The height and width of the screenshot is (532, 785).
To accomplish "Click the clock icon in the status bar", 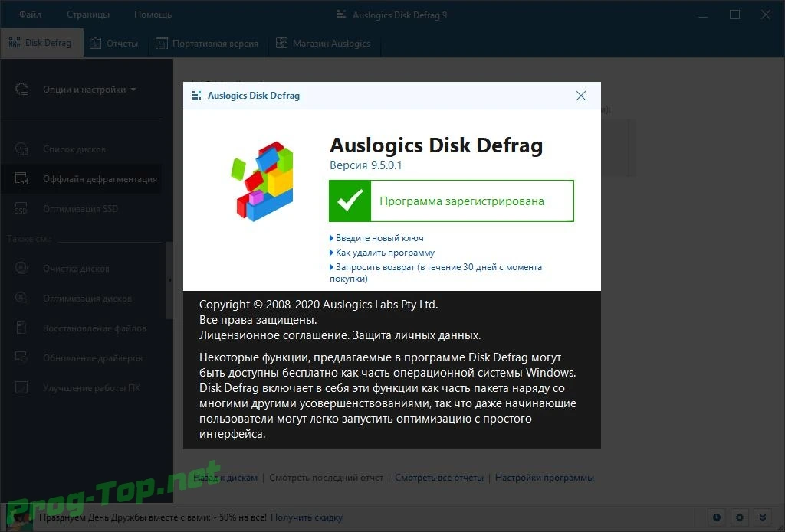I will (x=717, y=517).
